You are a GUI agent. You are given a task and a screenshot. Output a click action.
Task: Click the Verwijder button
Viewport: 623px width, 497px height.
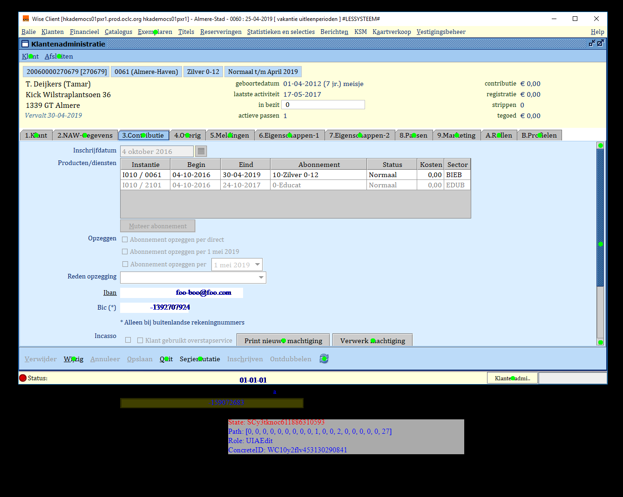41,359
